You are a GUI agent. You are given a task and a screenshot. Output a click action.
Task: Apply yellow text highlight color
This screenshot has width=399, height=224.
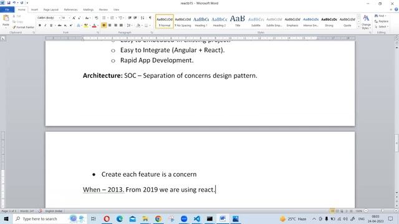(x=86, y=26)
